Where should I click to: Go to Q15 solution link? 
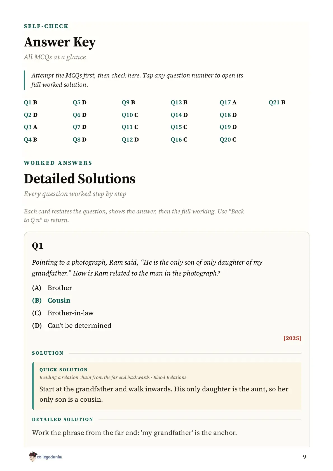179,127
